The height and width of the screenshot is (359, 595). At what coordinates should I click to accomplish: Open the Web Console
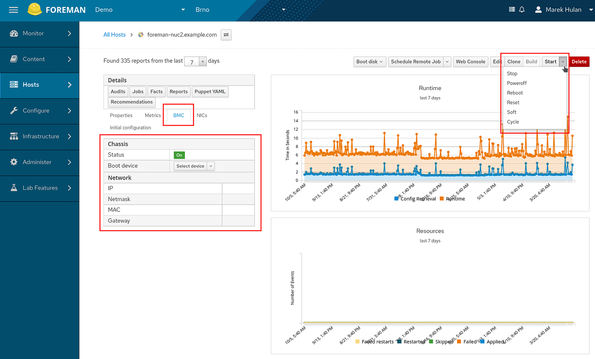pos(470,61)
